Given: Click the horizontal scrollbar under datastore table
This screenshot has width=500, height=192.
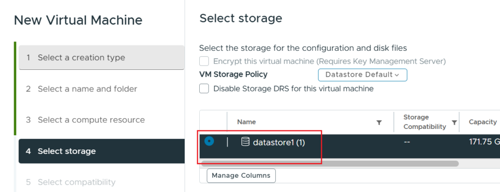Looking at the screenshot, I should [330, 164].
